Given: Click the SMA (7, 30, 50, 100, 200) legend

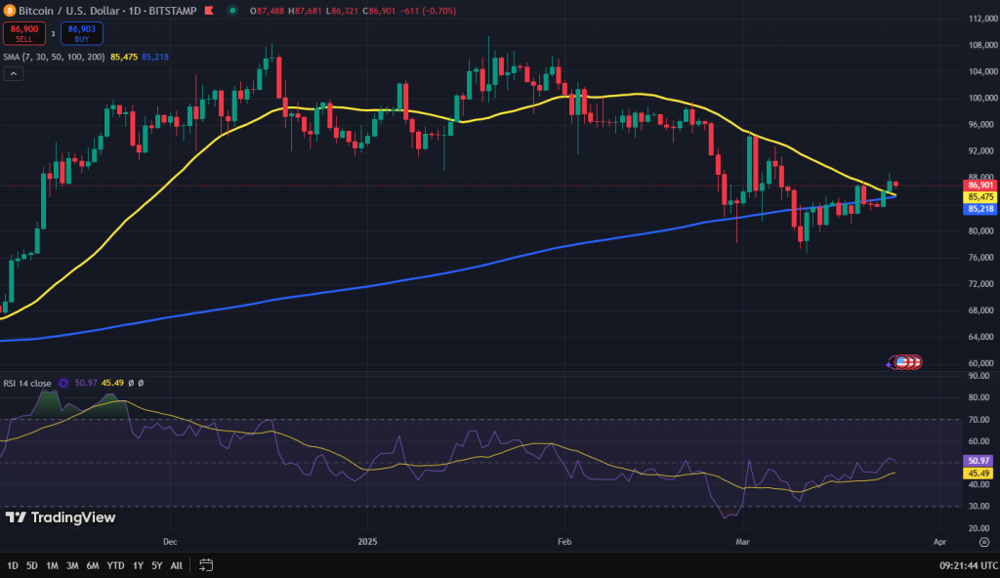Looking at the screenshot, I should 55,57.
